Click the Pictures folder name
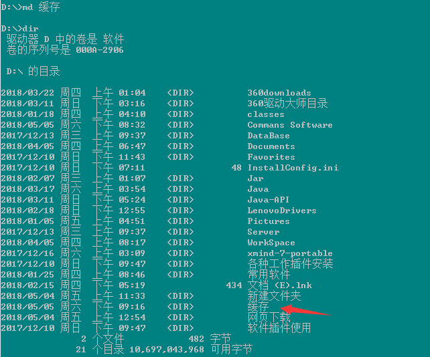The height and width of the screenshot is (357, 430). pyautogui.click(x=269, y=221)
